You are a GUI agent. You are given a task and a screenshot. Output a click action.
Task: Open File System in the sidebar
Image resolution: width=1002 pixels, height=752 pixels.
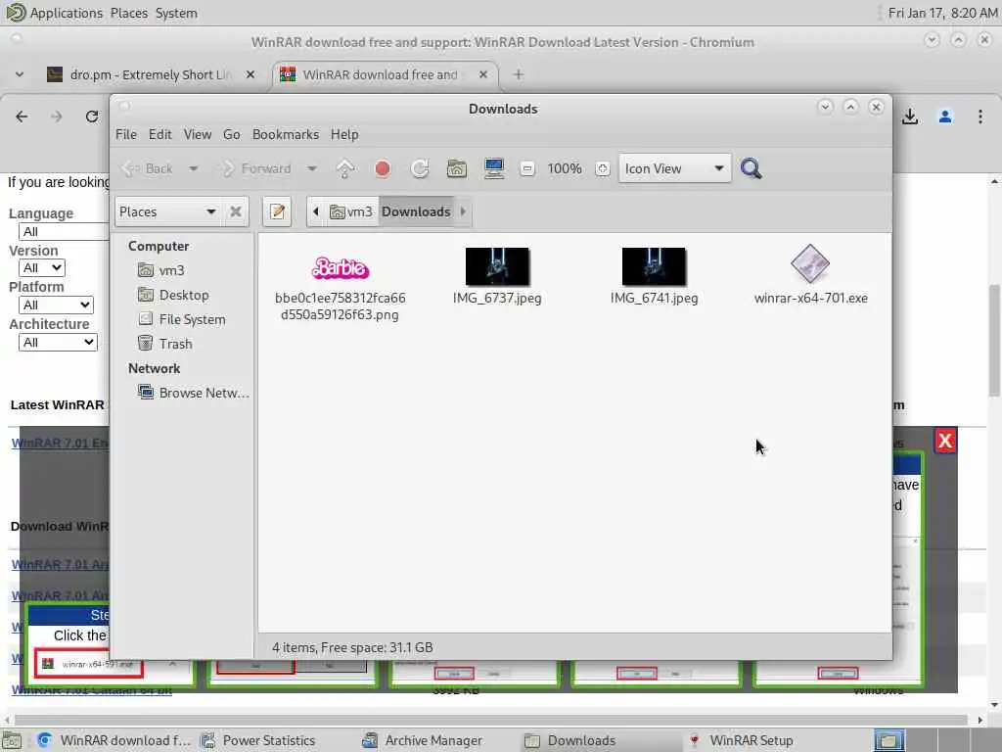click(x=181, y=319)
